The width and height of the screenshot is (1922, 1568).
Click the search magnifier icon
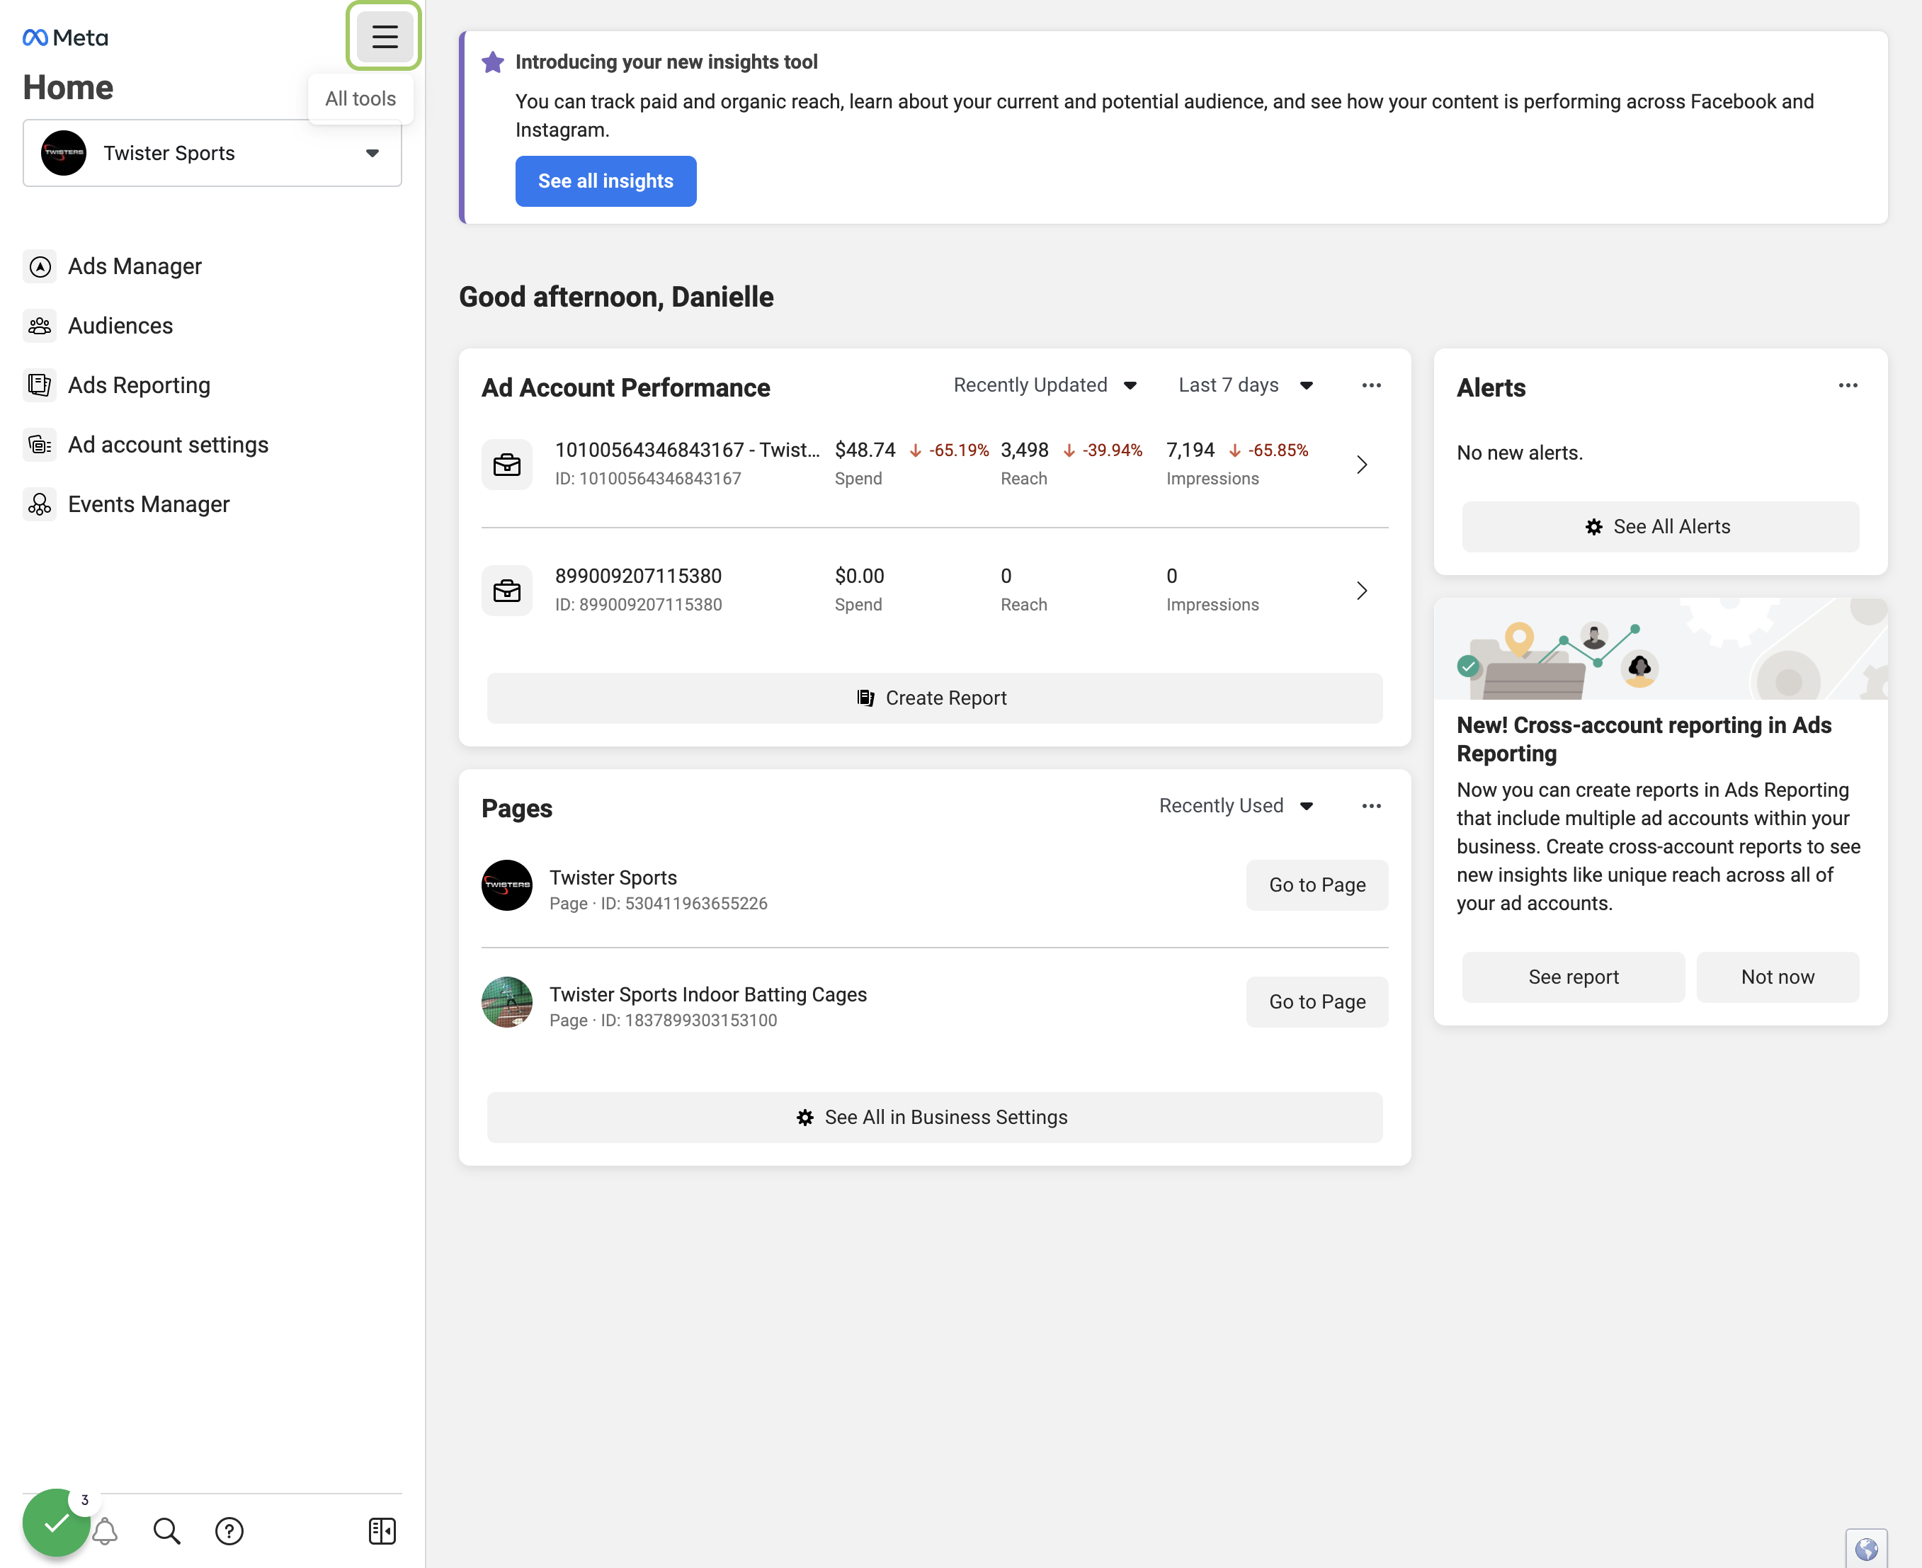point(166,1531)
